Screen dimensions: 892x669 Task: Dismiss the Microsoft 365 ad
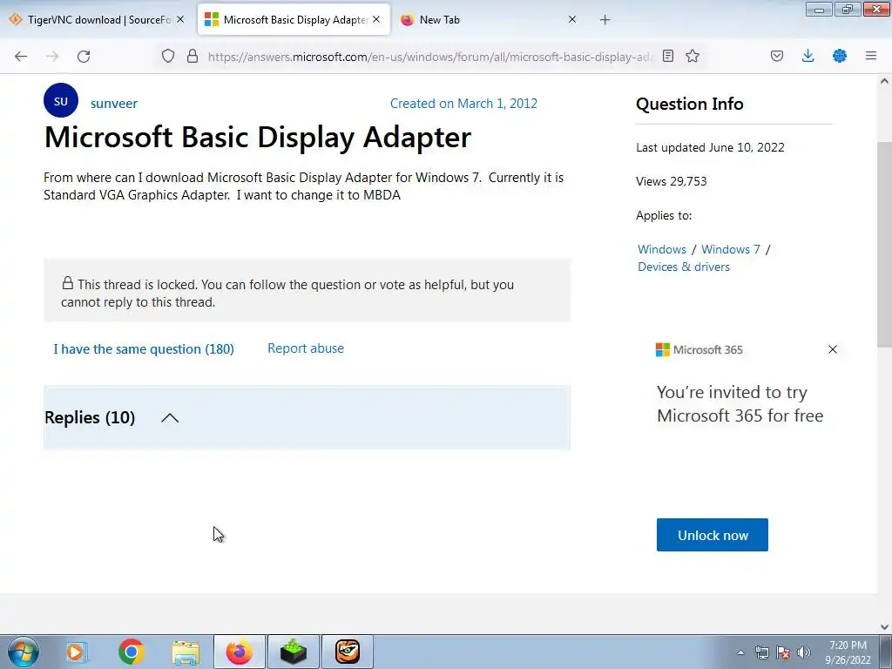tap(832, 349)
